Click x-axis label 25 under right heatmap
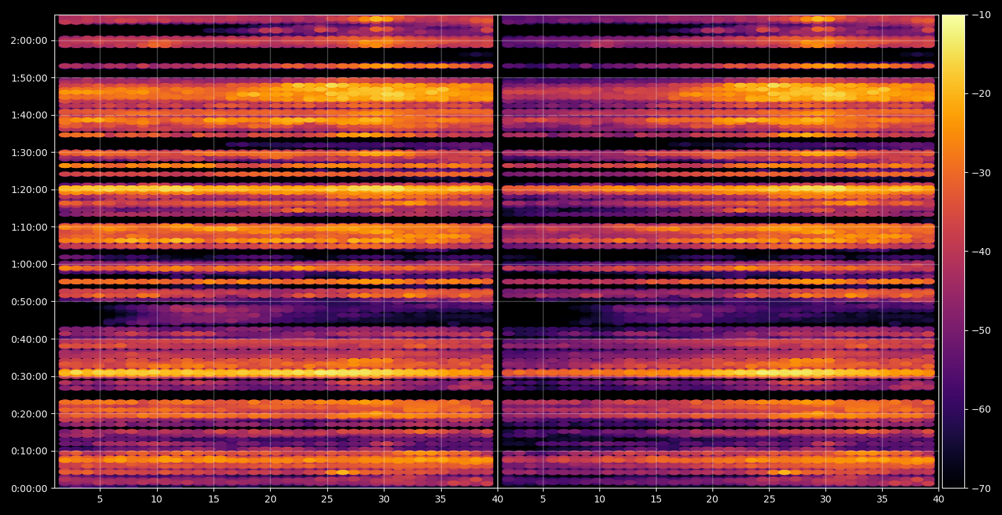 point(769,499)
